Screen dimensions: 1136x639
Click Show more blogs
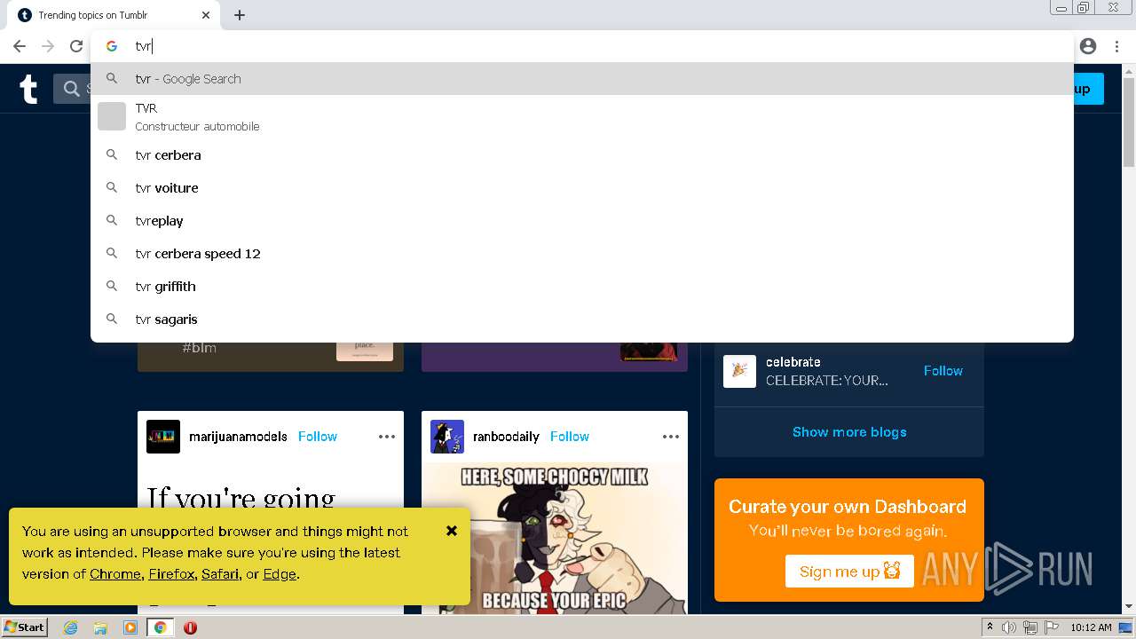coord(849,432)
